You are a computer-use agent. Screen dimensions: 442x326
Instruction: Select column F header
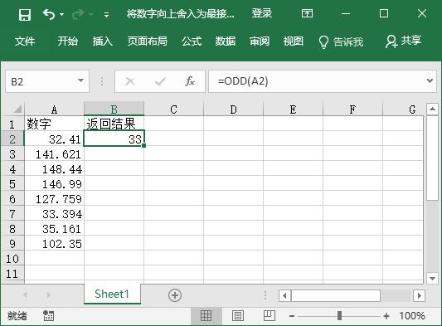(x=352, y=109)
